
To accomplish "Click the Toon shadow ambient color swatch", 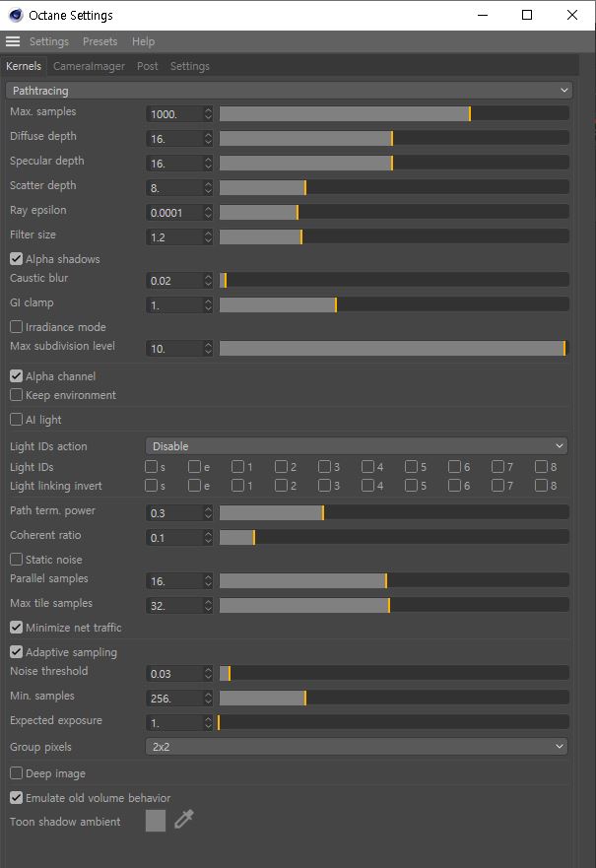I will pos(155,821).
